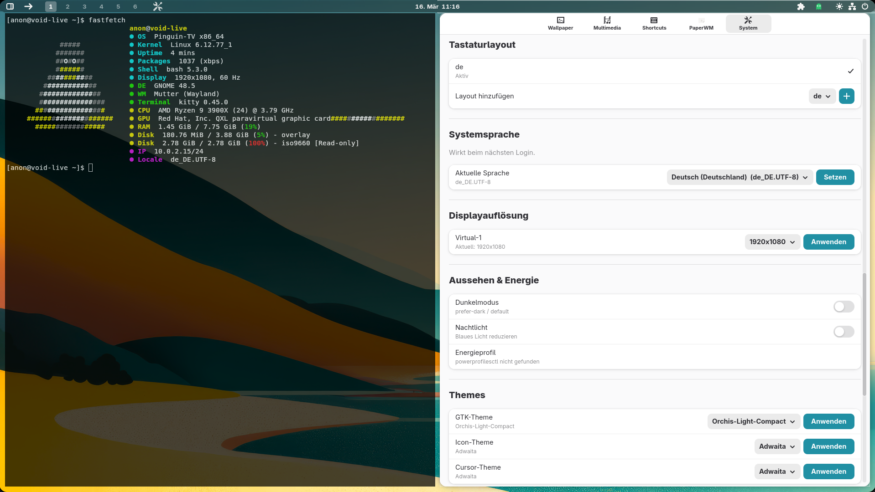Click the window layout icon at top-left
Viewport: 875px width, 492px height.
(x=10, y=6)
